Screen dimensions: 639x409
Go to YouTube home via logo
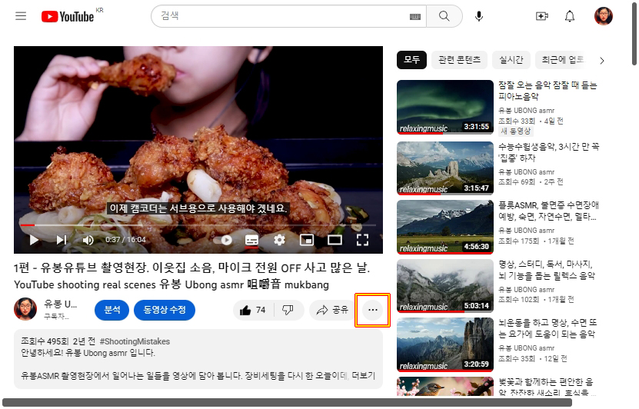click(68, 16)
